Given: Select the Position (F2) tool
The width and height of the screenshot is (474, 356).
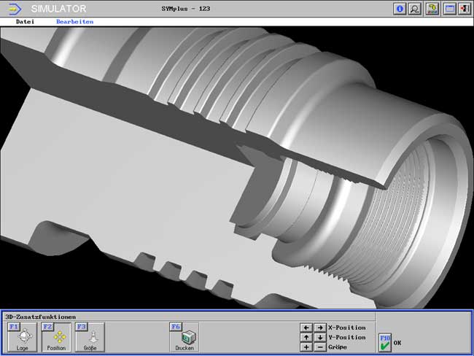Looking at the screenshot, I should (56, 336).
